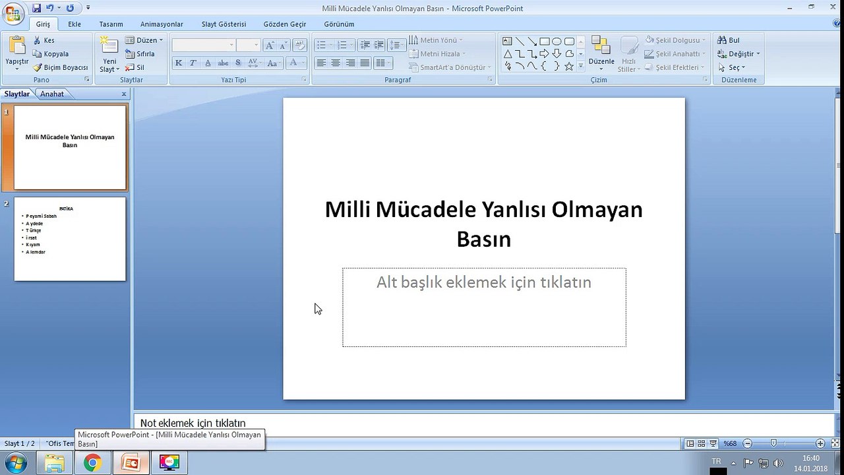Switch to Slide Sorter view in the status bar
The image size is (844, 475).
[x=701, y=444]
